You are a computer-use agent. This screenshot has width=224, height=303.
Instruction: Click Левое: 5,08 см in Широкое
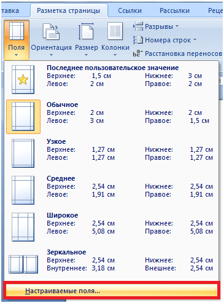click(x=80, y=231)
